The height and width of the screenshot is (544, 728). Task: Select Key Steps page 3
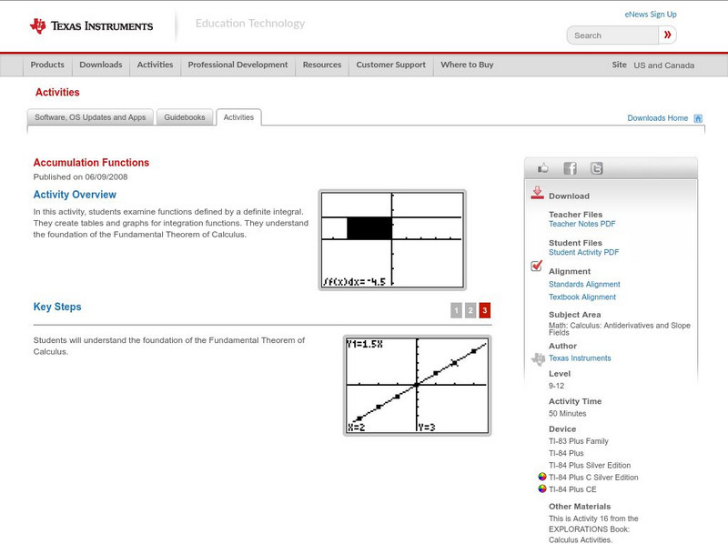tap(485, 310)
